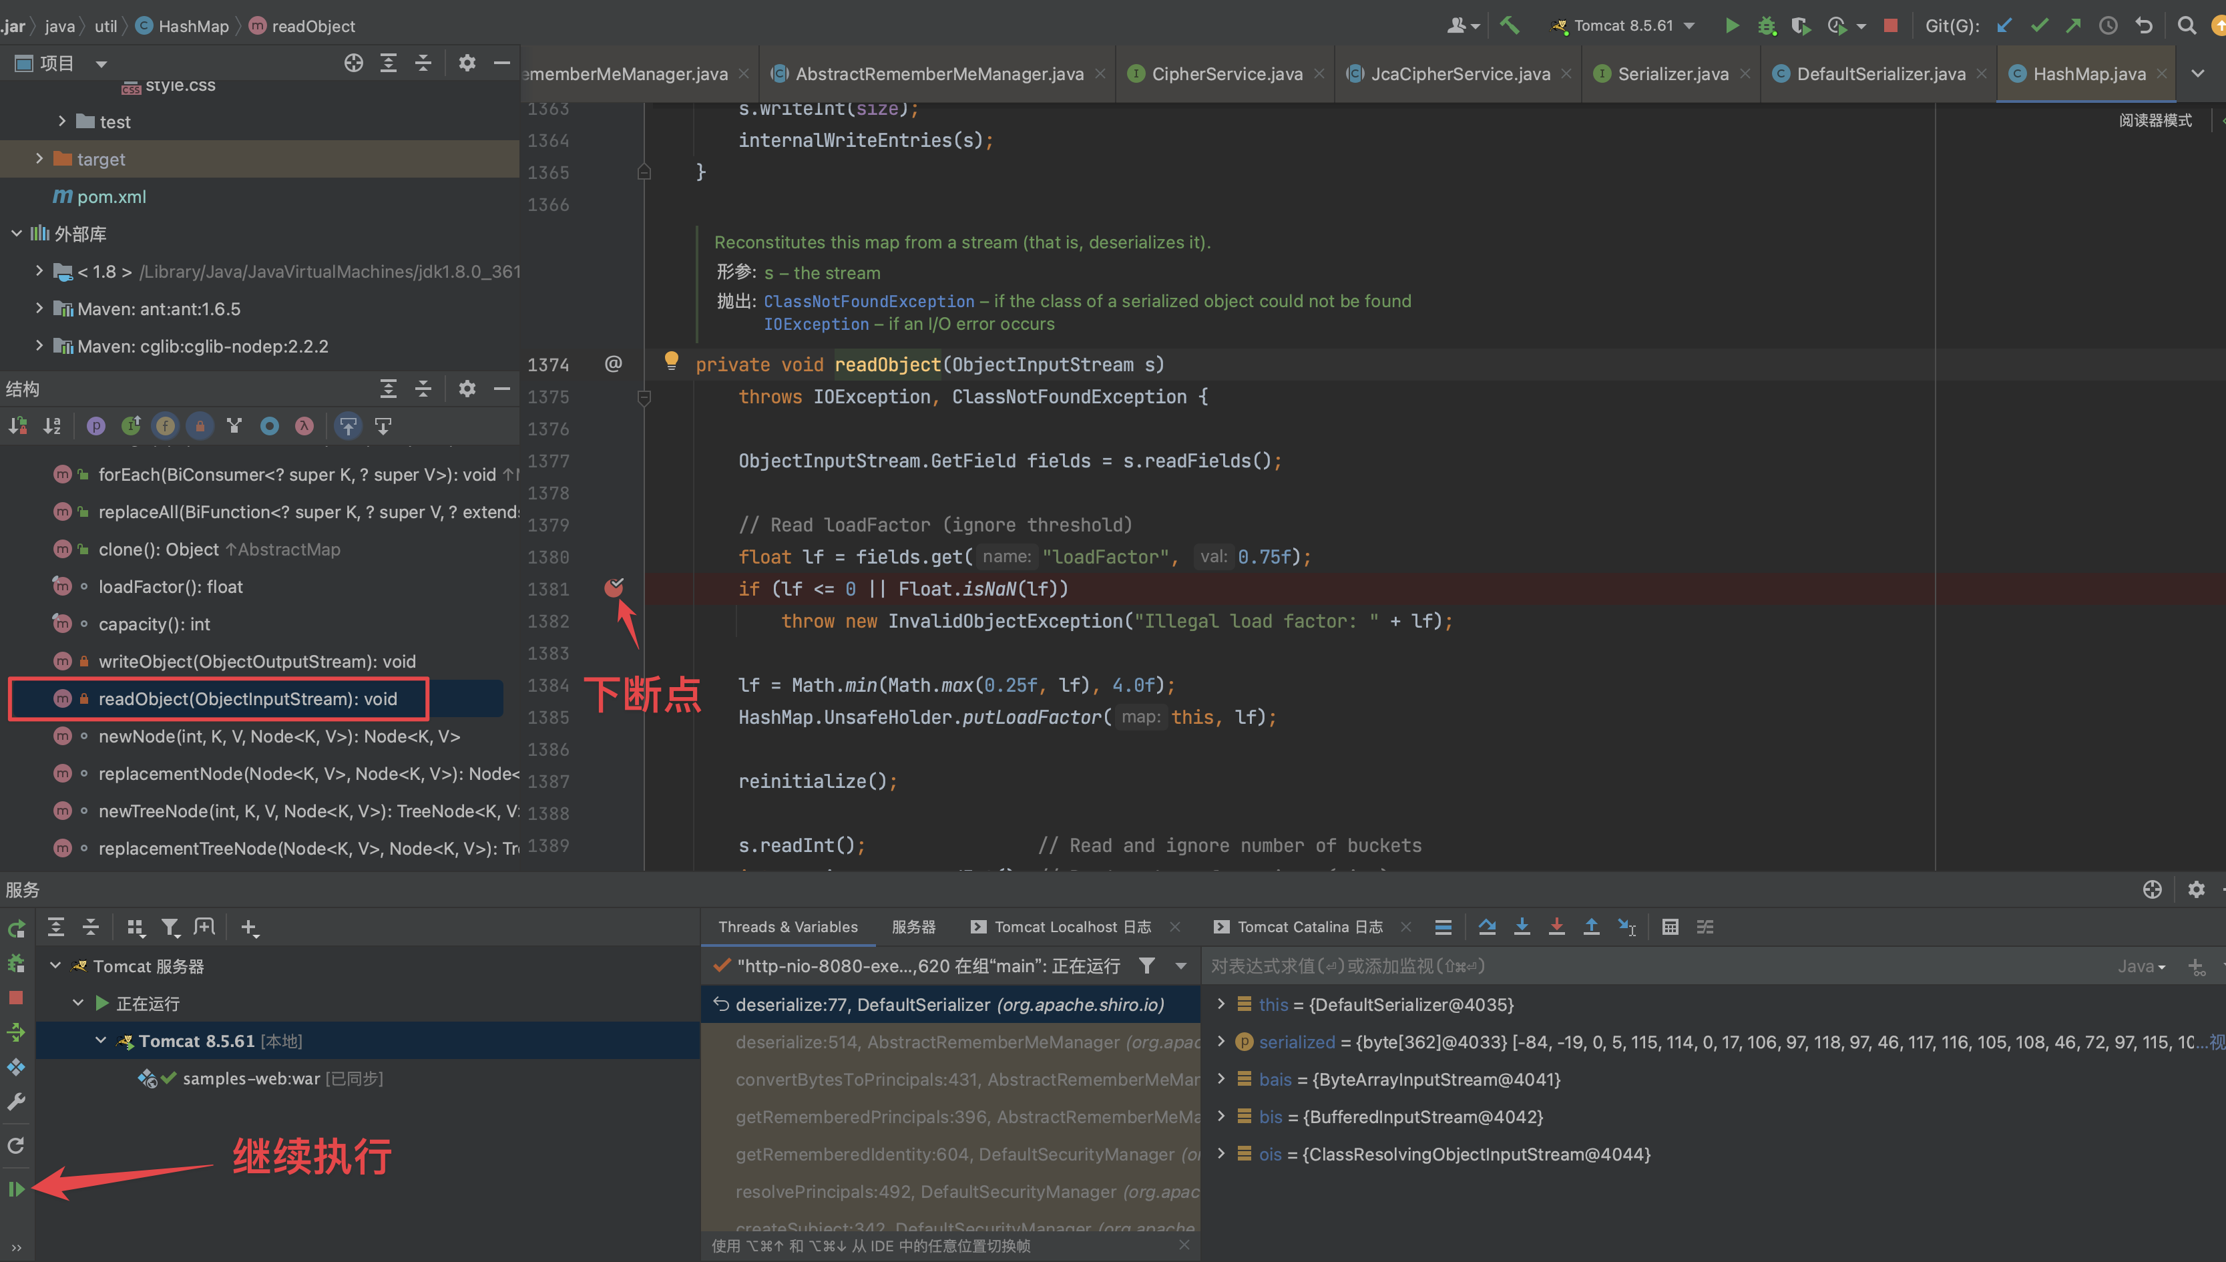Click 阅读器模式 reader mode link

point(2155,120)
